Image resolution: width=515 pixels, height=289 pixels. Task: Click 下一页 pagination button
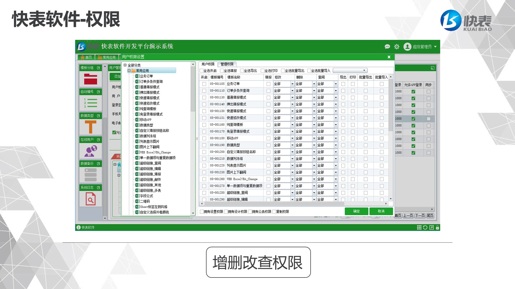(x=420, y=216)
